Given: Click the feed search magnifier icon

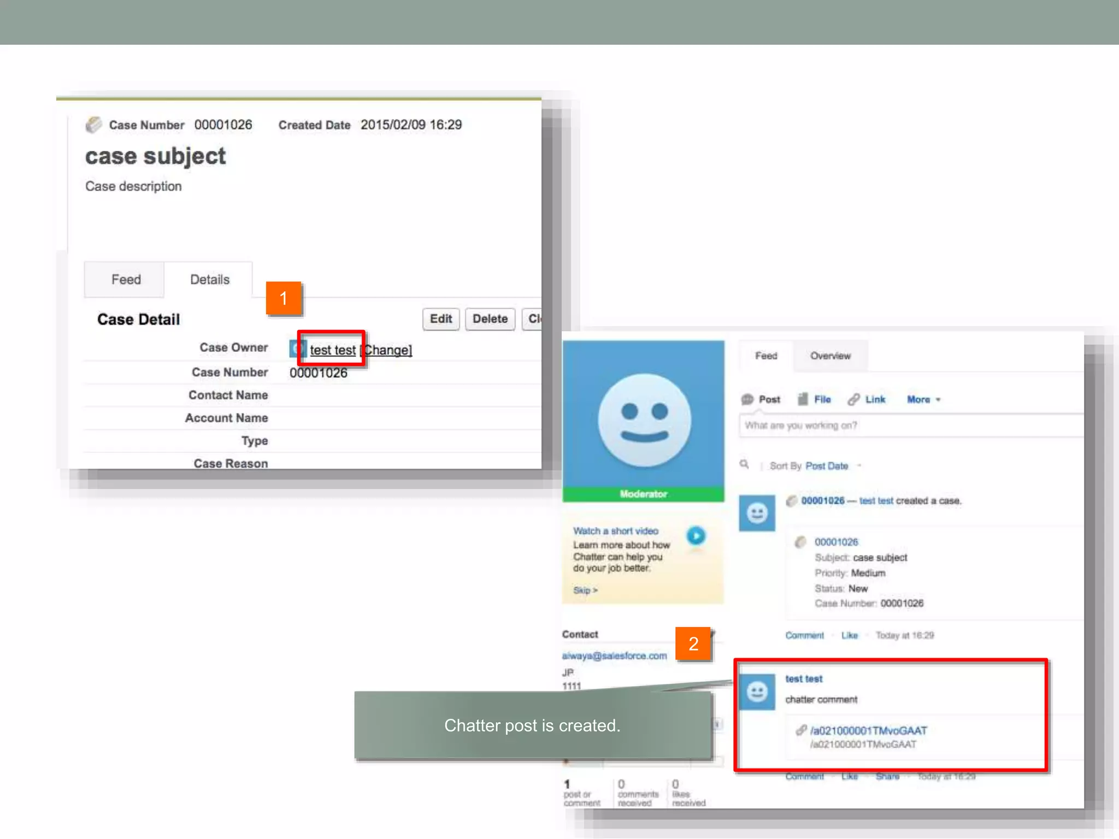Looking at the screenshot, I should click(x=744, y=464).
